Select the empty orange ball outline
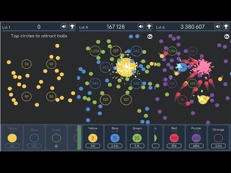The height and width of the screenshot is (173, 231). click(218, 138)
